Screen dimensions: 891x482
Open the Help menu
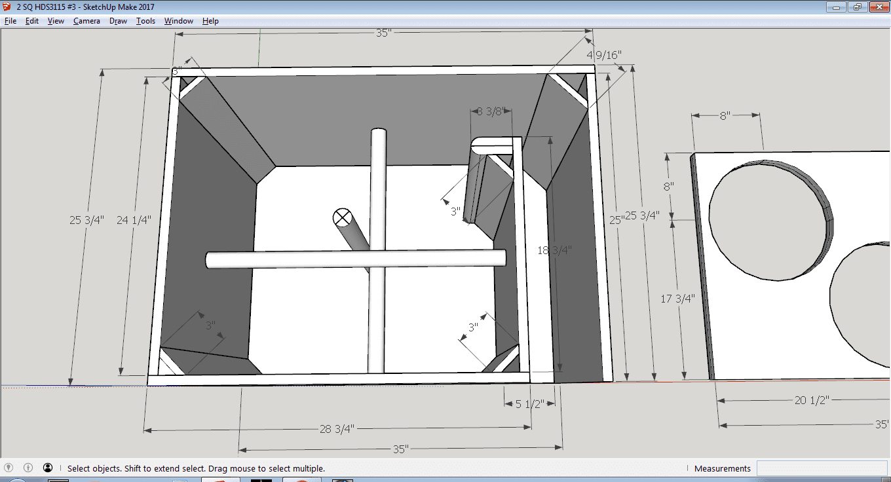tap(210, 21)
